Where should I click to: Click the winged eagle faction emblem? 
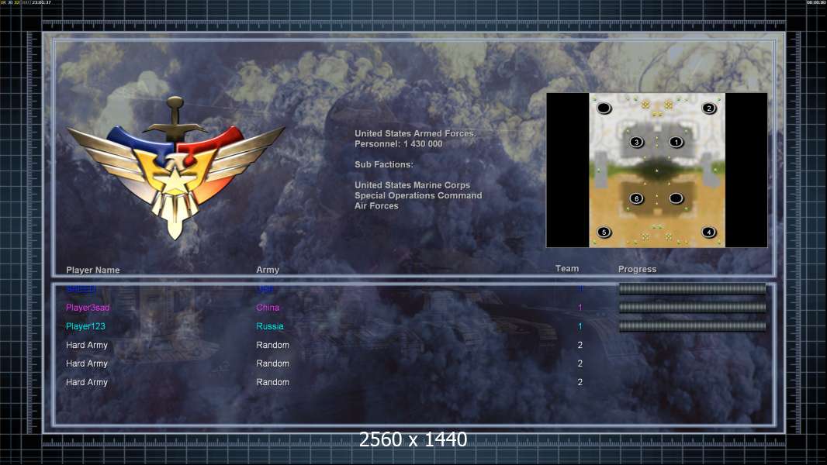(175, 168)
